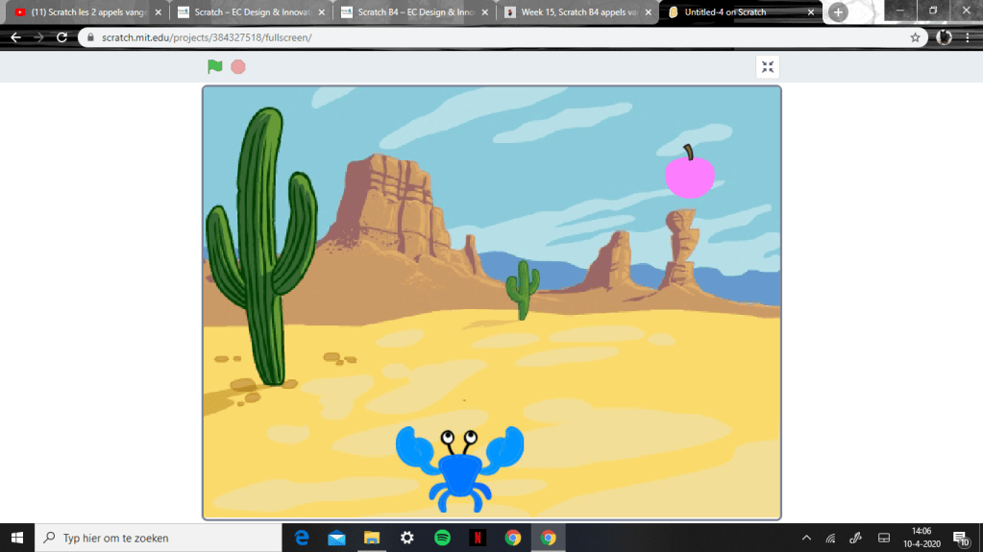
Task: Click the green flag to start project
Action: coord(215,66)
